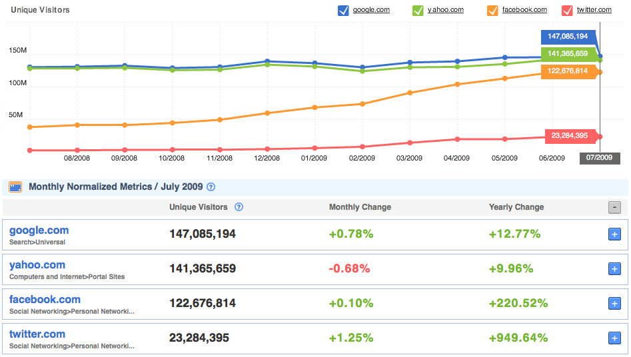Click google.com unique visitors value 147,085,194 in table
Viewport: 631px width, 357px height.
click(203, 234)
